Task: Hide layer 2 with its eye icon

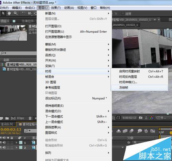Action: coord(1,147)
